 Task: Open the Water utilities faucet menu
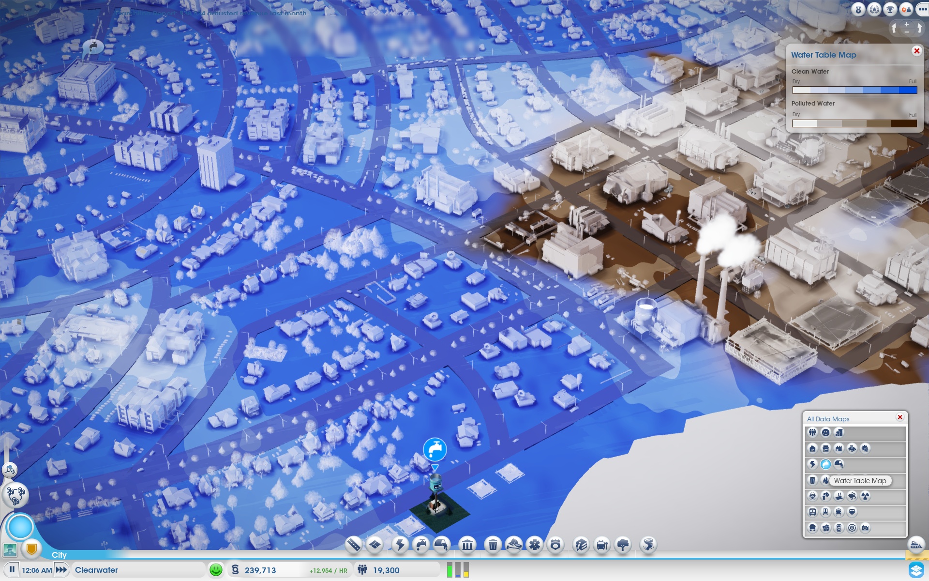[x=421, y=545]
